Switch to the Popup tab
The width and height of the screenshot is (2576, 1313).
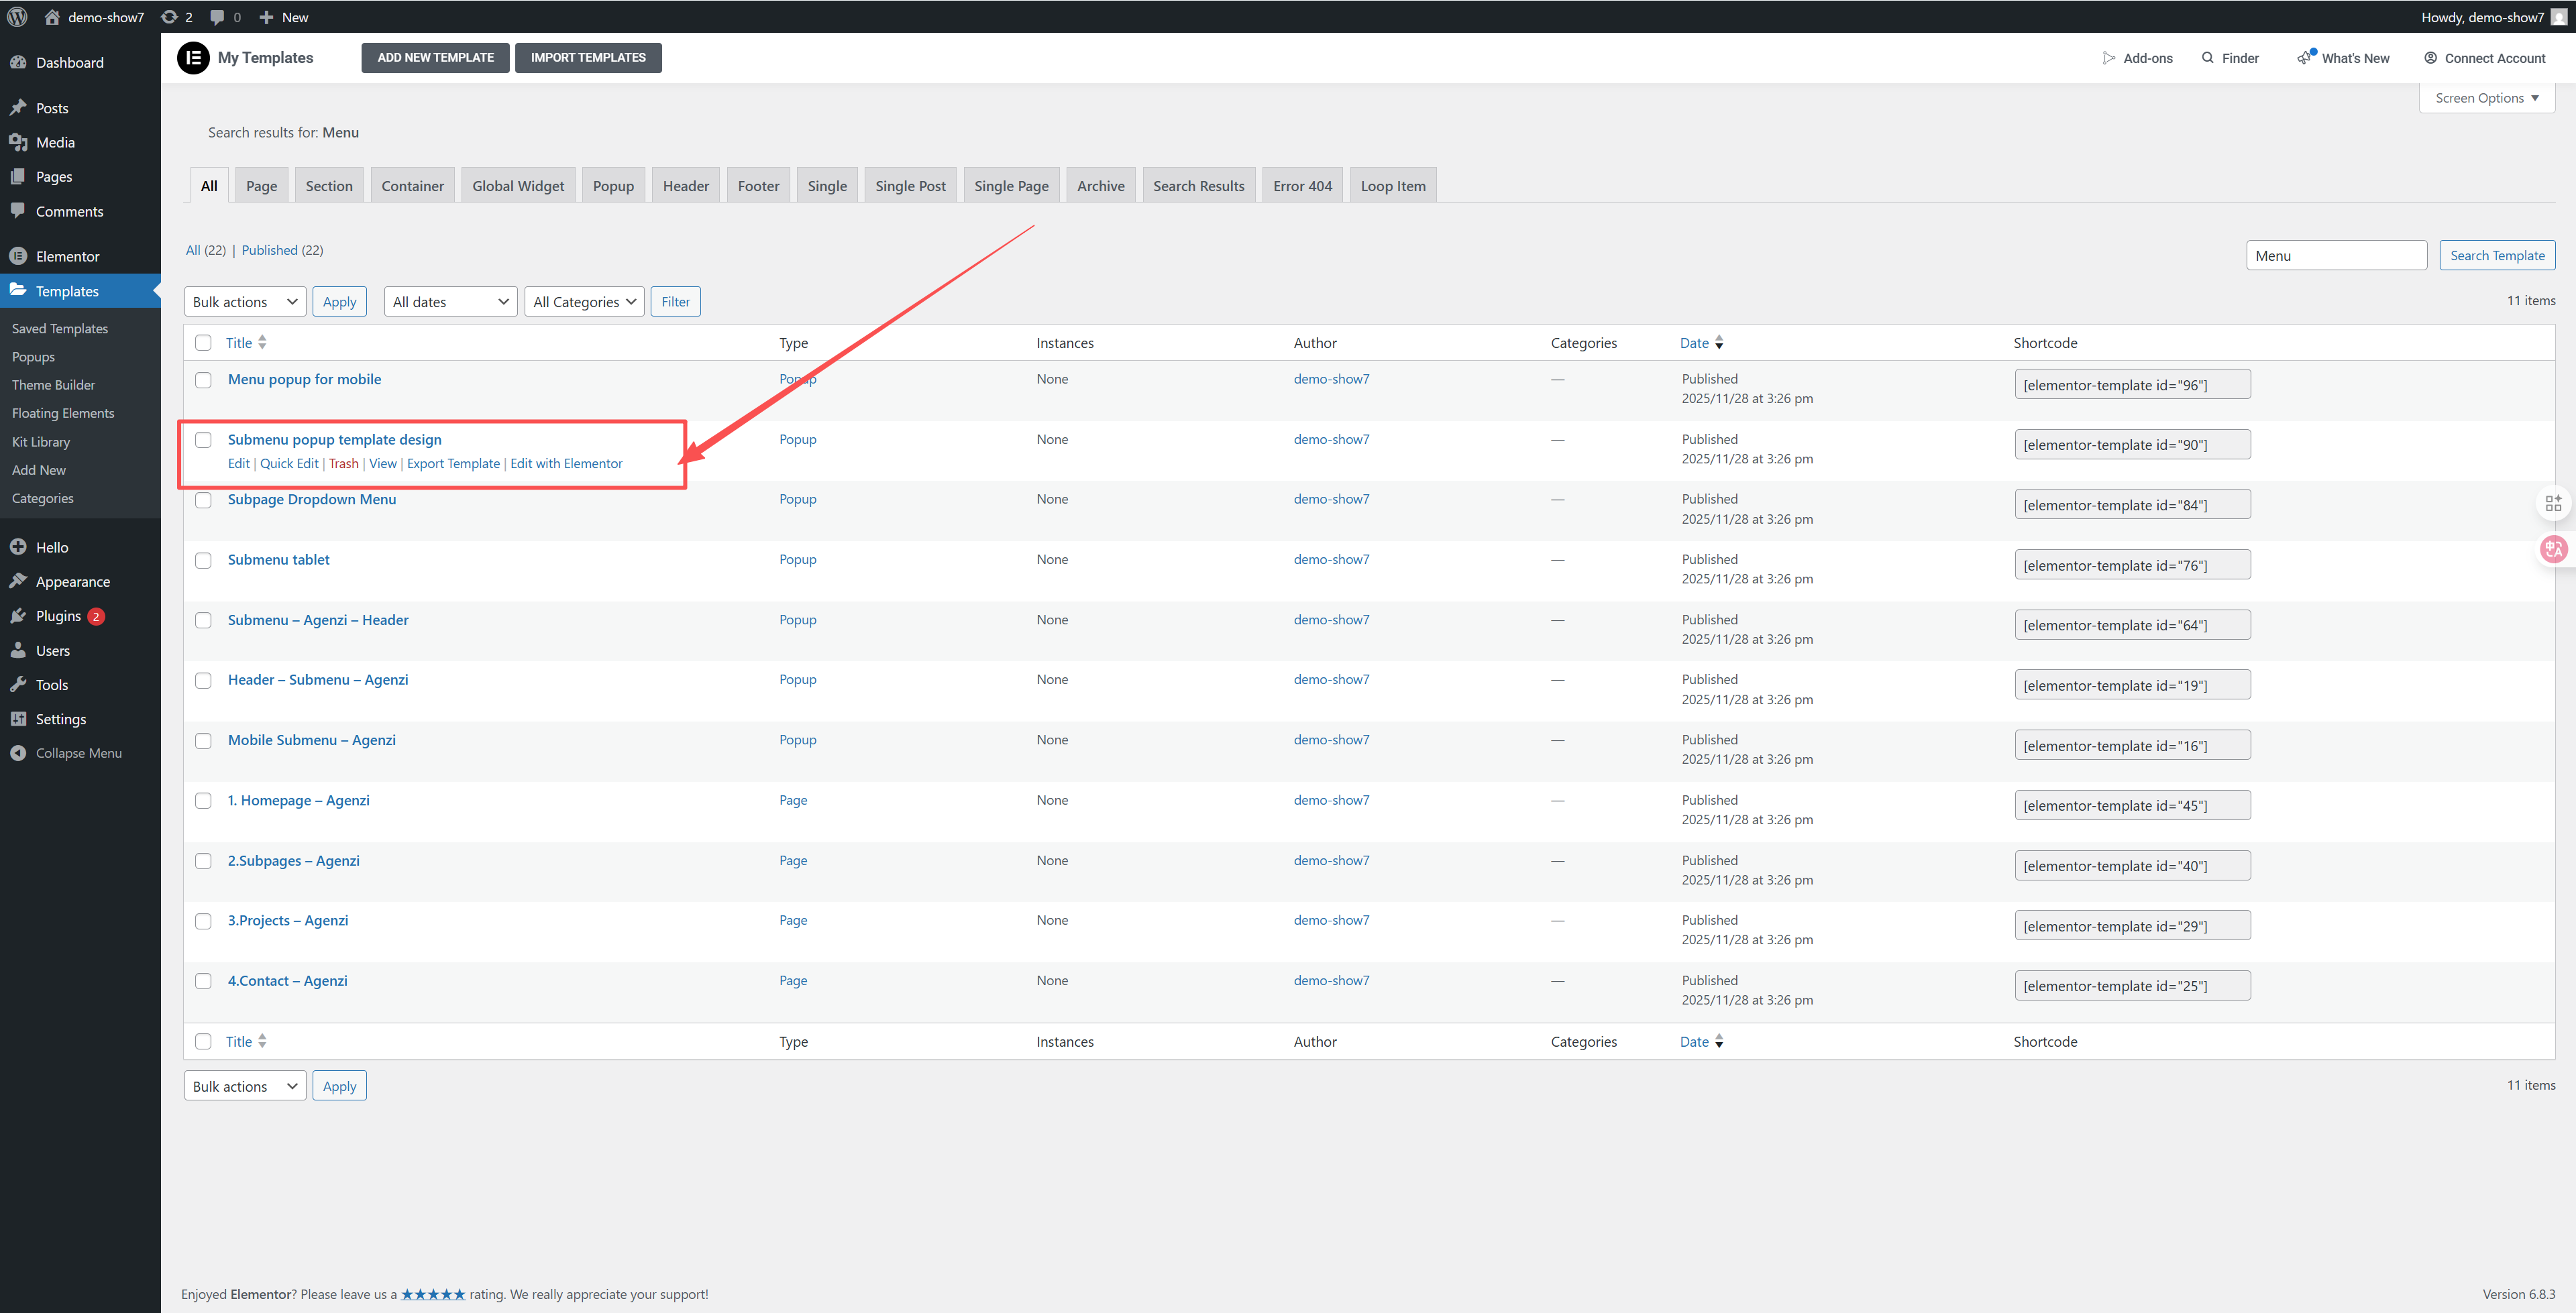pos(613,186)
